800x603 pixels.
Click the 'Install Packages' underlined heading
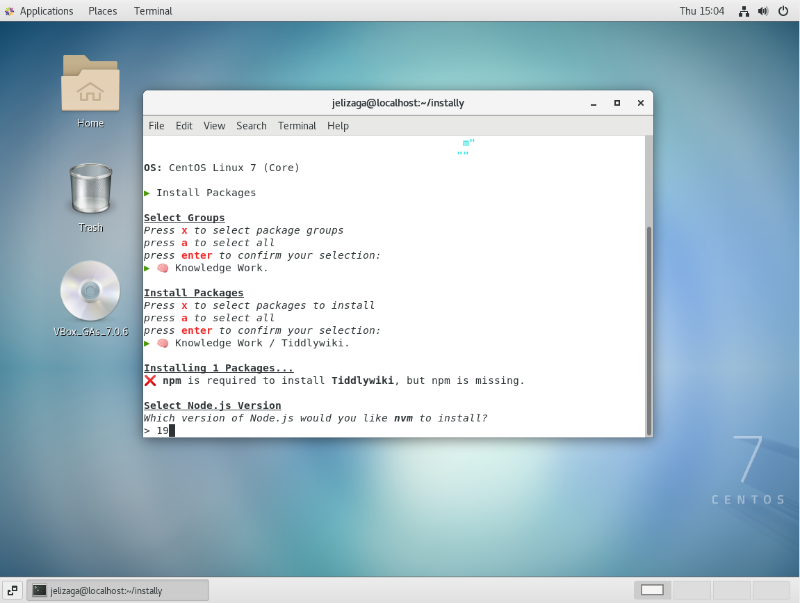click(x=193, y=293)
